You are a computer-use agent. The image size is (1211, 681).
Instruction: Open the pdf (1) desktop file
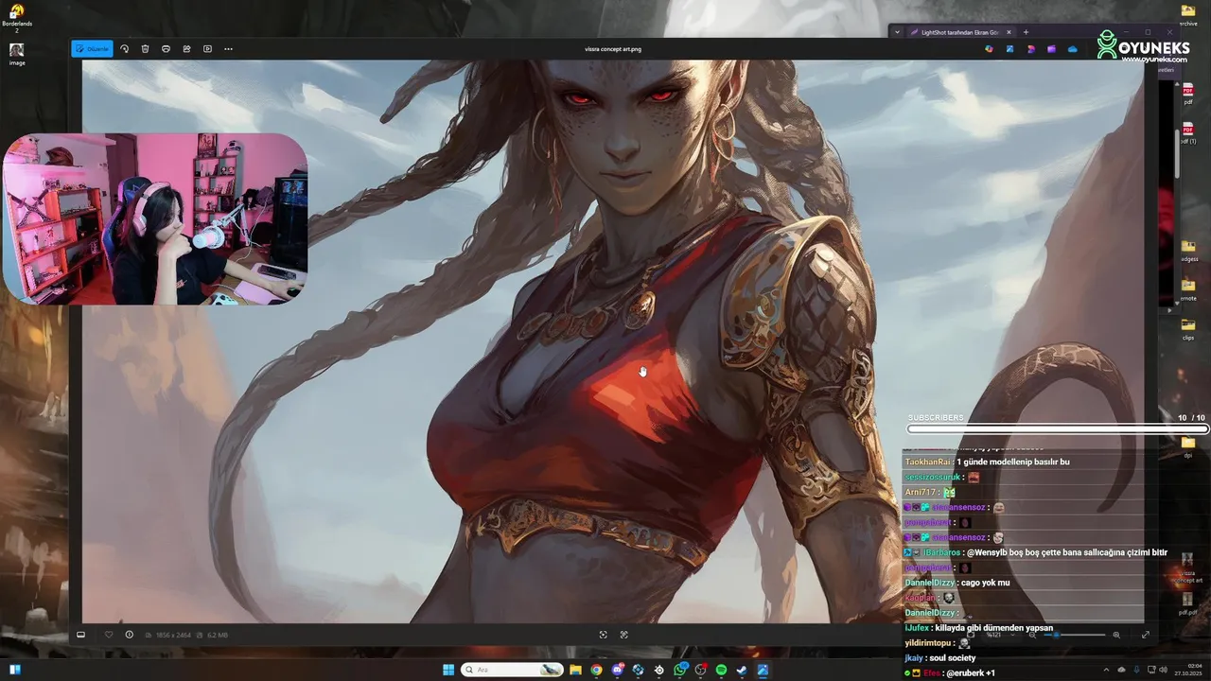tap(1188, 132)
